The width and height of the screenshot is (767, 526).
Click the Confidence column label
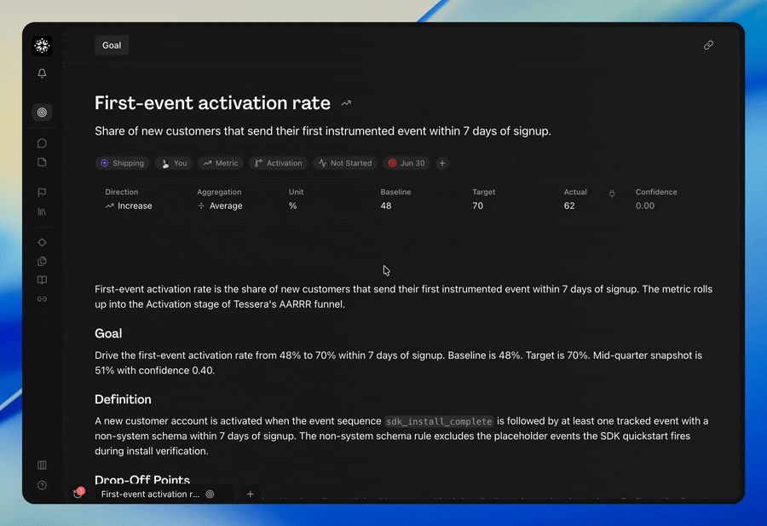coord(656,193)
